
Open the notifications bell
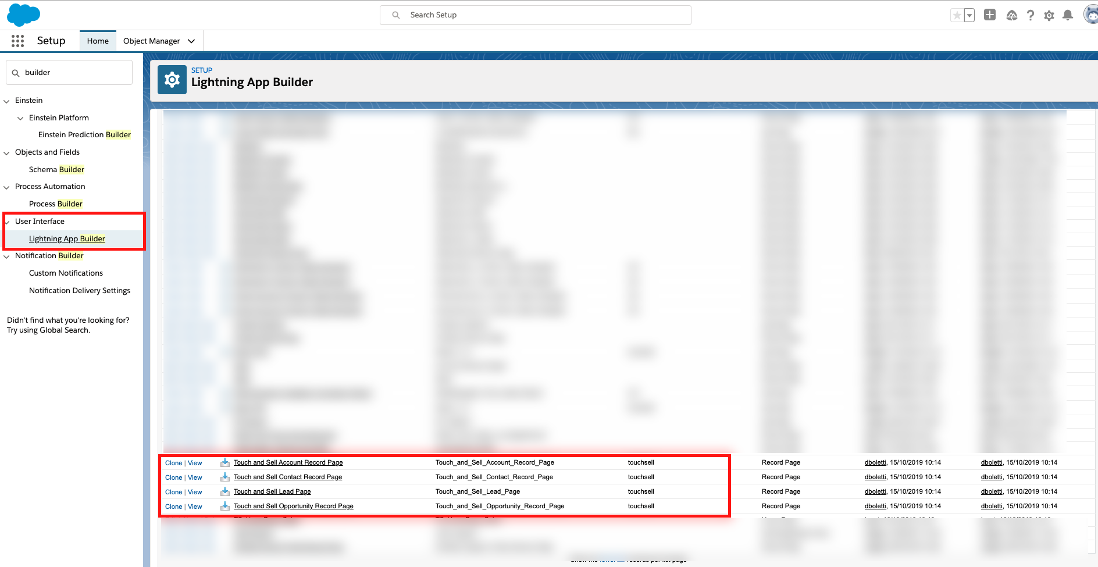point(1068,15)
